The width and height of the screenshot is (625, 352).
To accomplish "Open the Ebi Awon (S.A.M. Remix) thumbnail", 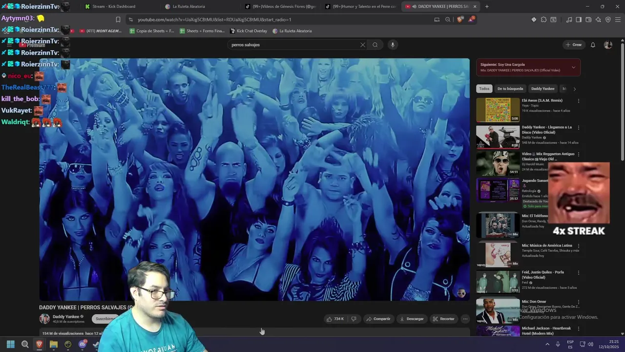I will tap(498, 110).
